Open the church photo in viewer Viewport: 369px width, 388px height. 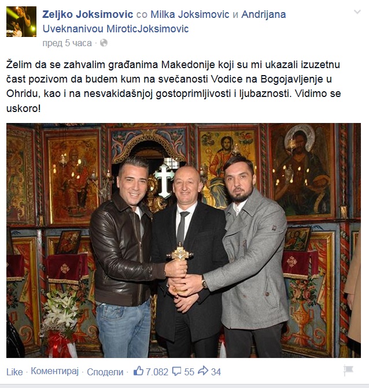click(x=184, y=240)
